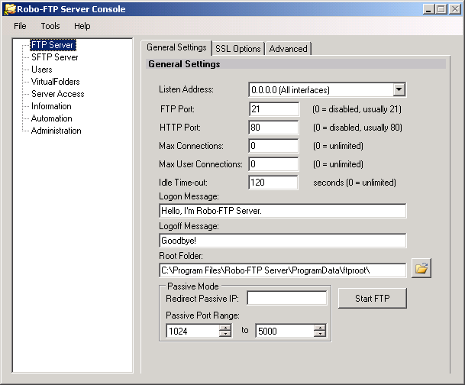Switch to the General Settings tab
Image resolution: width=465 pixels, height=385 pixels.
coord(176,47)
